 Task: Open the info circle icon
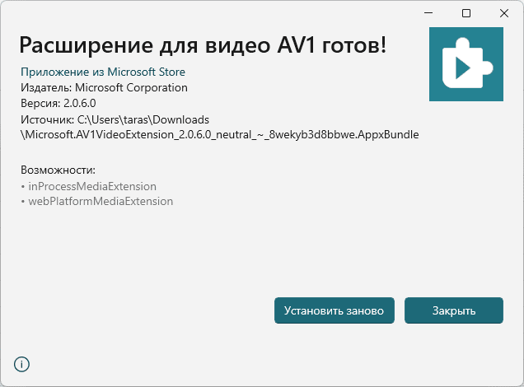[x=21, y=364]
